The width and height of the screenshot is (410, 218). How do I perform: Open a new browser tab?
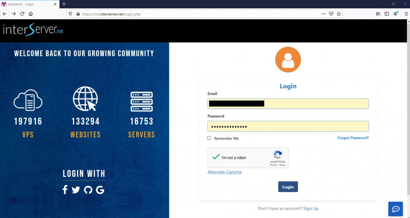(64, 4)
